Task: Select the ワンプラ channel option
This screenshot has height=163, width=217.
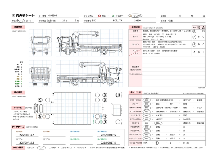Action: tap(138, 16)
